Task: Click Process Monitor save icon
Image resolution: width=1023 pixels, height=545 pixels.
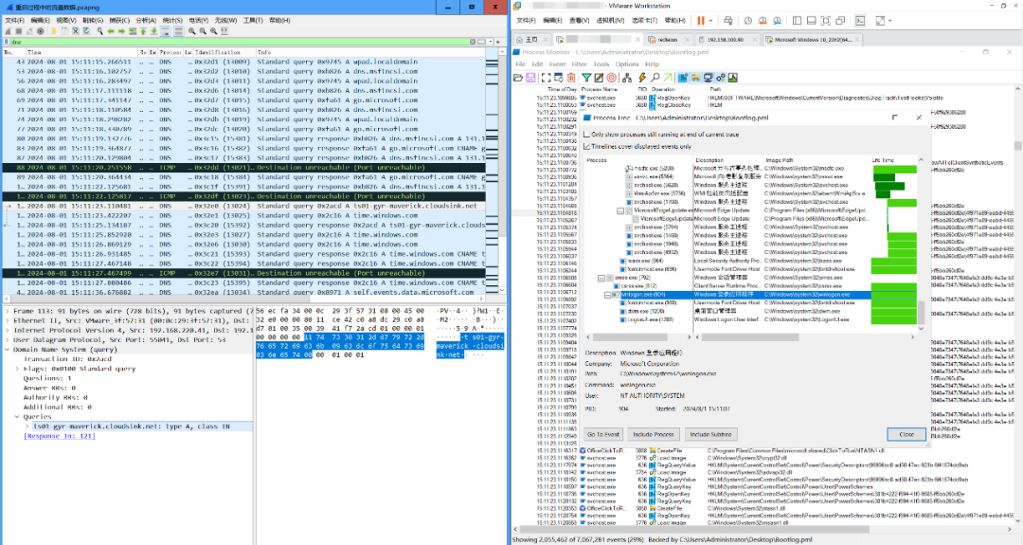Action: pos(530,78)
